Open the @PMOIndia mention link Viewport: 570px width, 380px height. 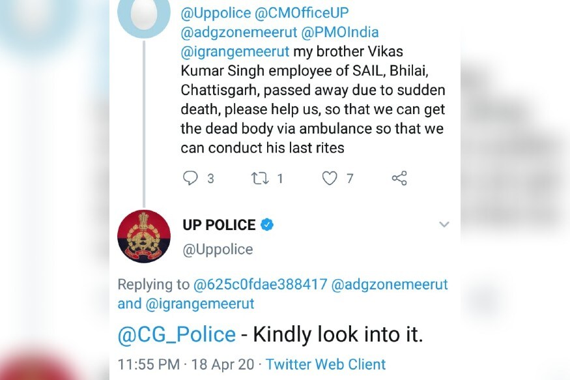[x=340, y=33]
